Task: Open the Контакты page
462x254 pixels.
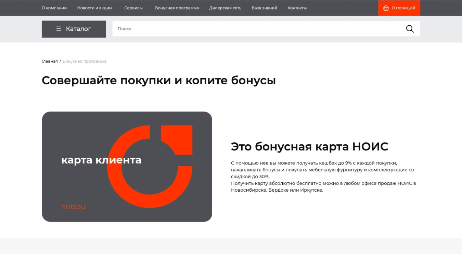Action: [297, 8]
